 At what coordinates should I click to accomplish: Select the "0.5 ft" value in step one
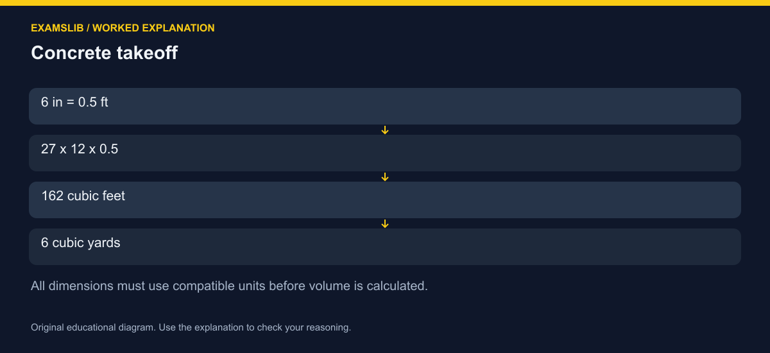pos(93,102)
